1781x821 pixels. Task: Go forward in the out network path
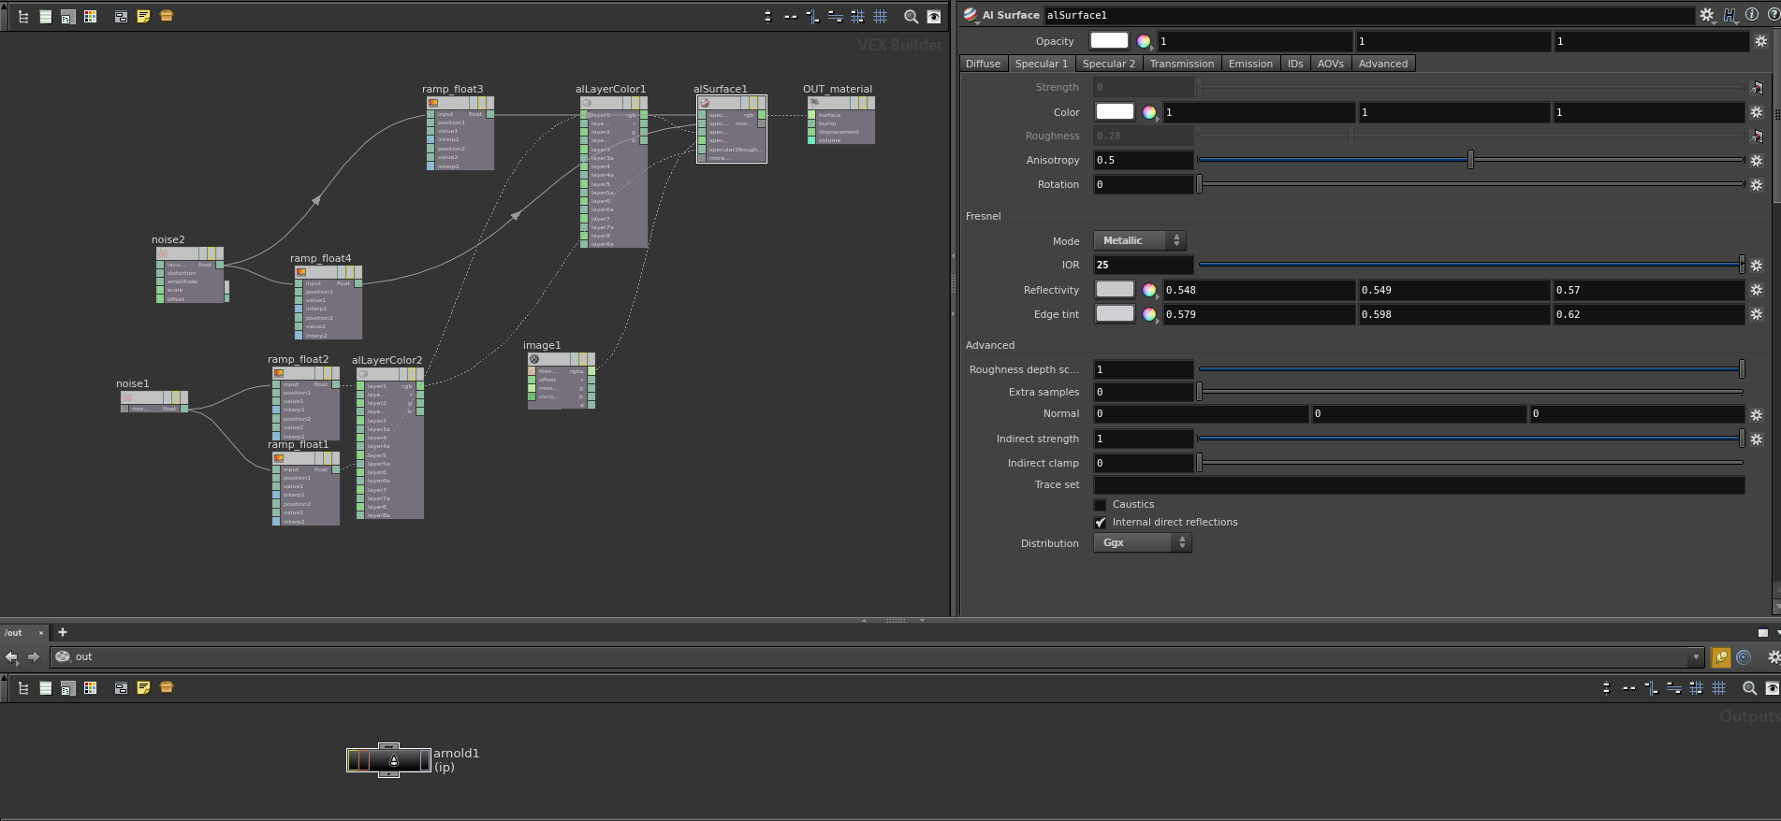click(34, 656)
